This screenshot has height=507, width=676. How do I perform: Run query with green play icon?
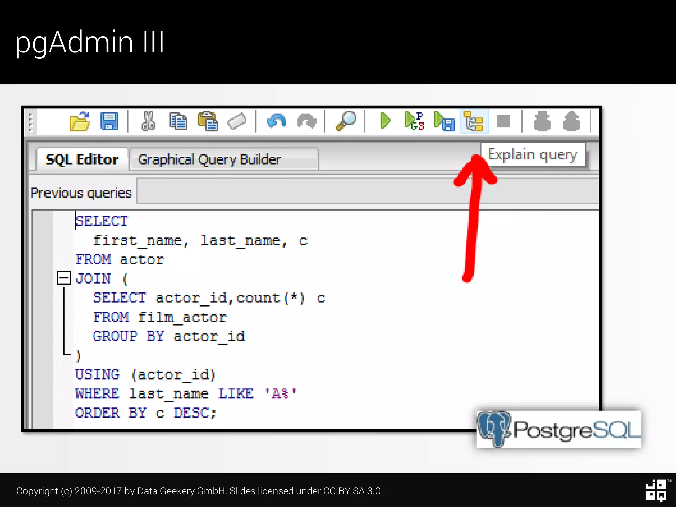[385, 121]
